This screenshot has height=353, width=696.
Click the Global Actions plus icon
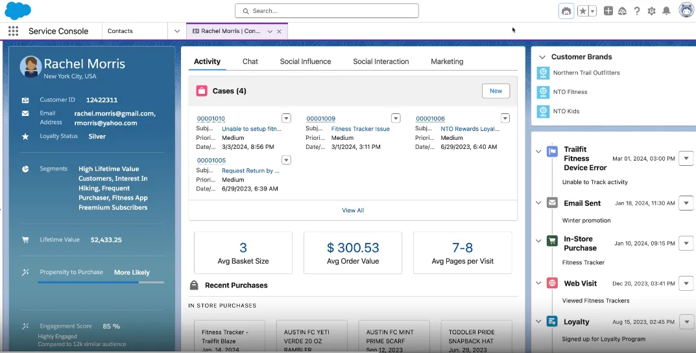(608, 11)
